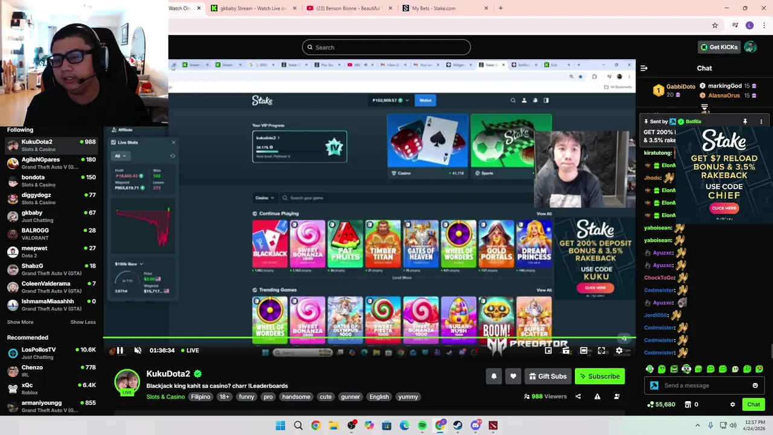The image size is (773, 435).
Task: Unpin the BotRix pinned message
Action: (x=745, y=121)
